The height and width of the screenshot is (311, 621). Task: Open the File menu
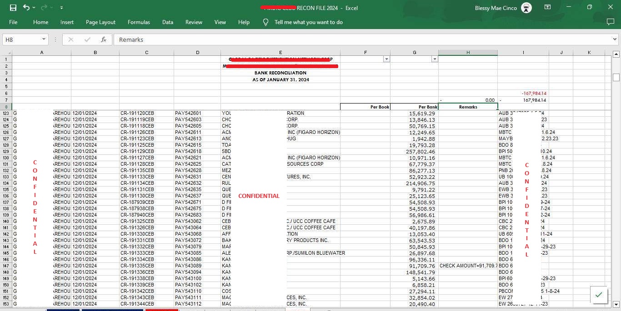pos(13,22)
